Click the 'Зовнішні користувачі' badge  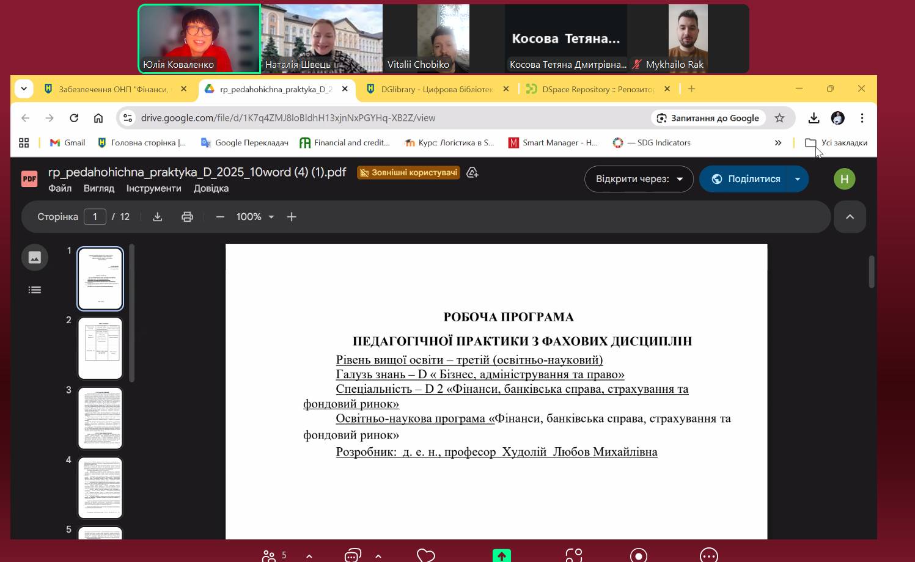coord(408,173)
